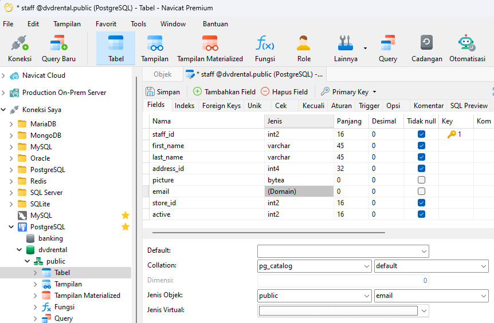
Task: Open the pg_catalog collation schema dropdown
Action: pyautogui.click(x=366, y=266)
